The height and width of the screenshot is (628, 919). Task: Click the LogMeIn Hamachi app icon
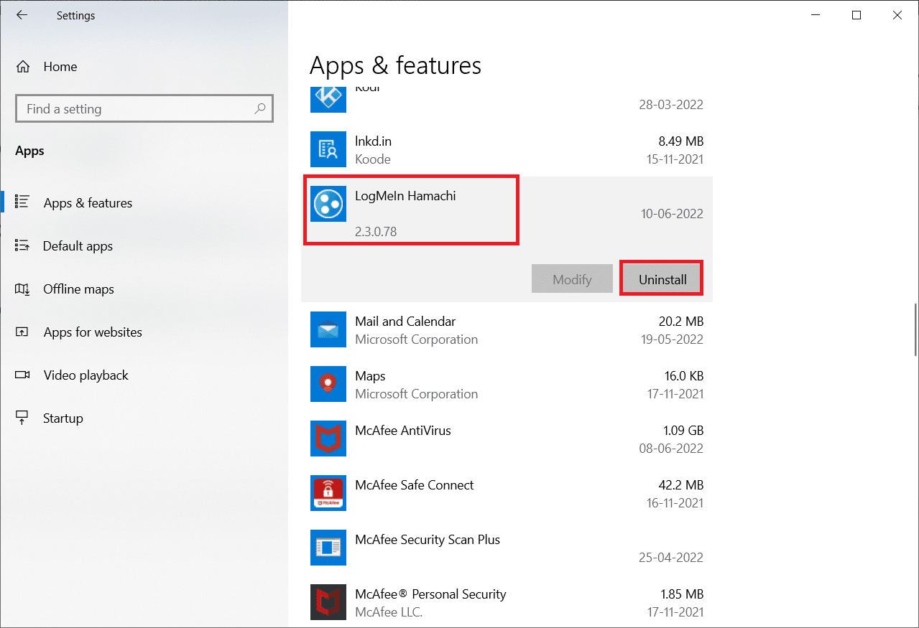point(328,205)
